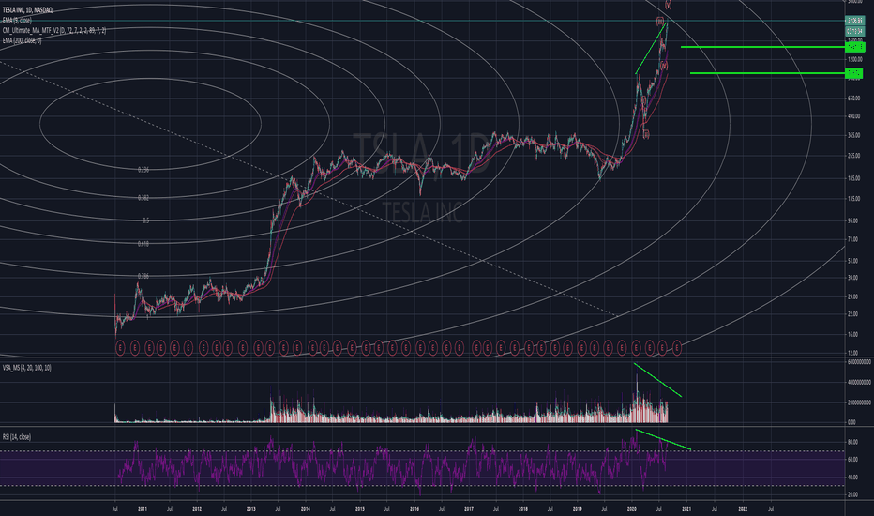This screenshot has height=516, width=874.
Task: Select the EMA (9, close) indicator legend
Action: coord(17,20)
